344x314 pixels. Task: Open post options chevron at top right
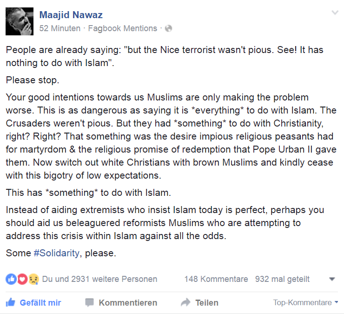click(335, 13)
